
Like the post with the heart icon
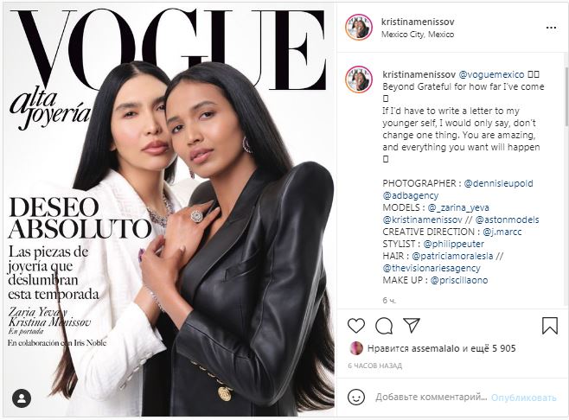click(x=356, y=325)
